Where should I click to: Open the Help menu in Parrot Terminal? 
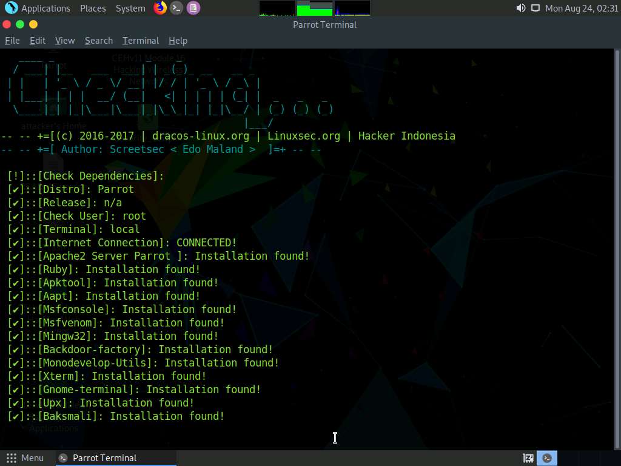point(178,41)
